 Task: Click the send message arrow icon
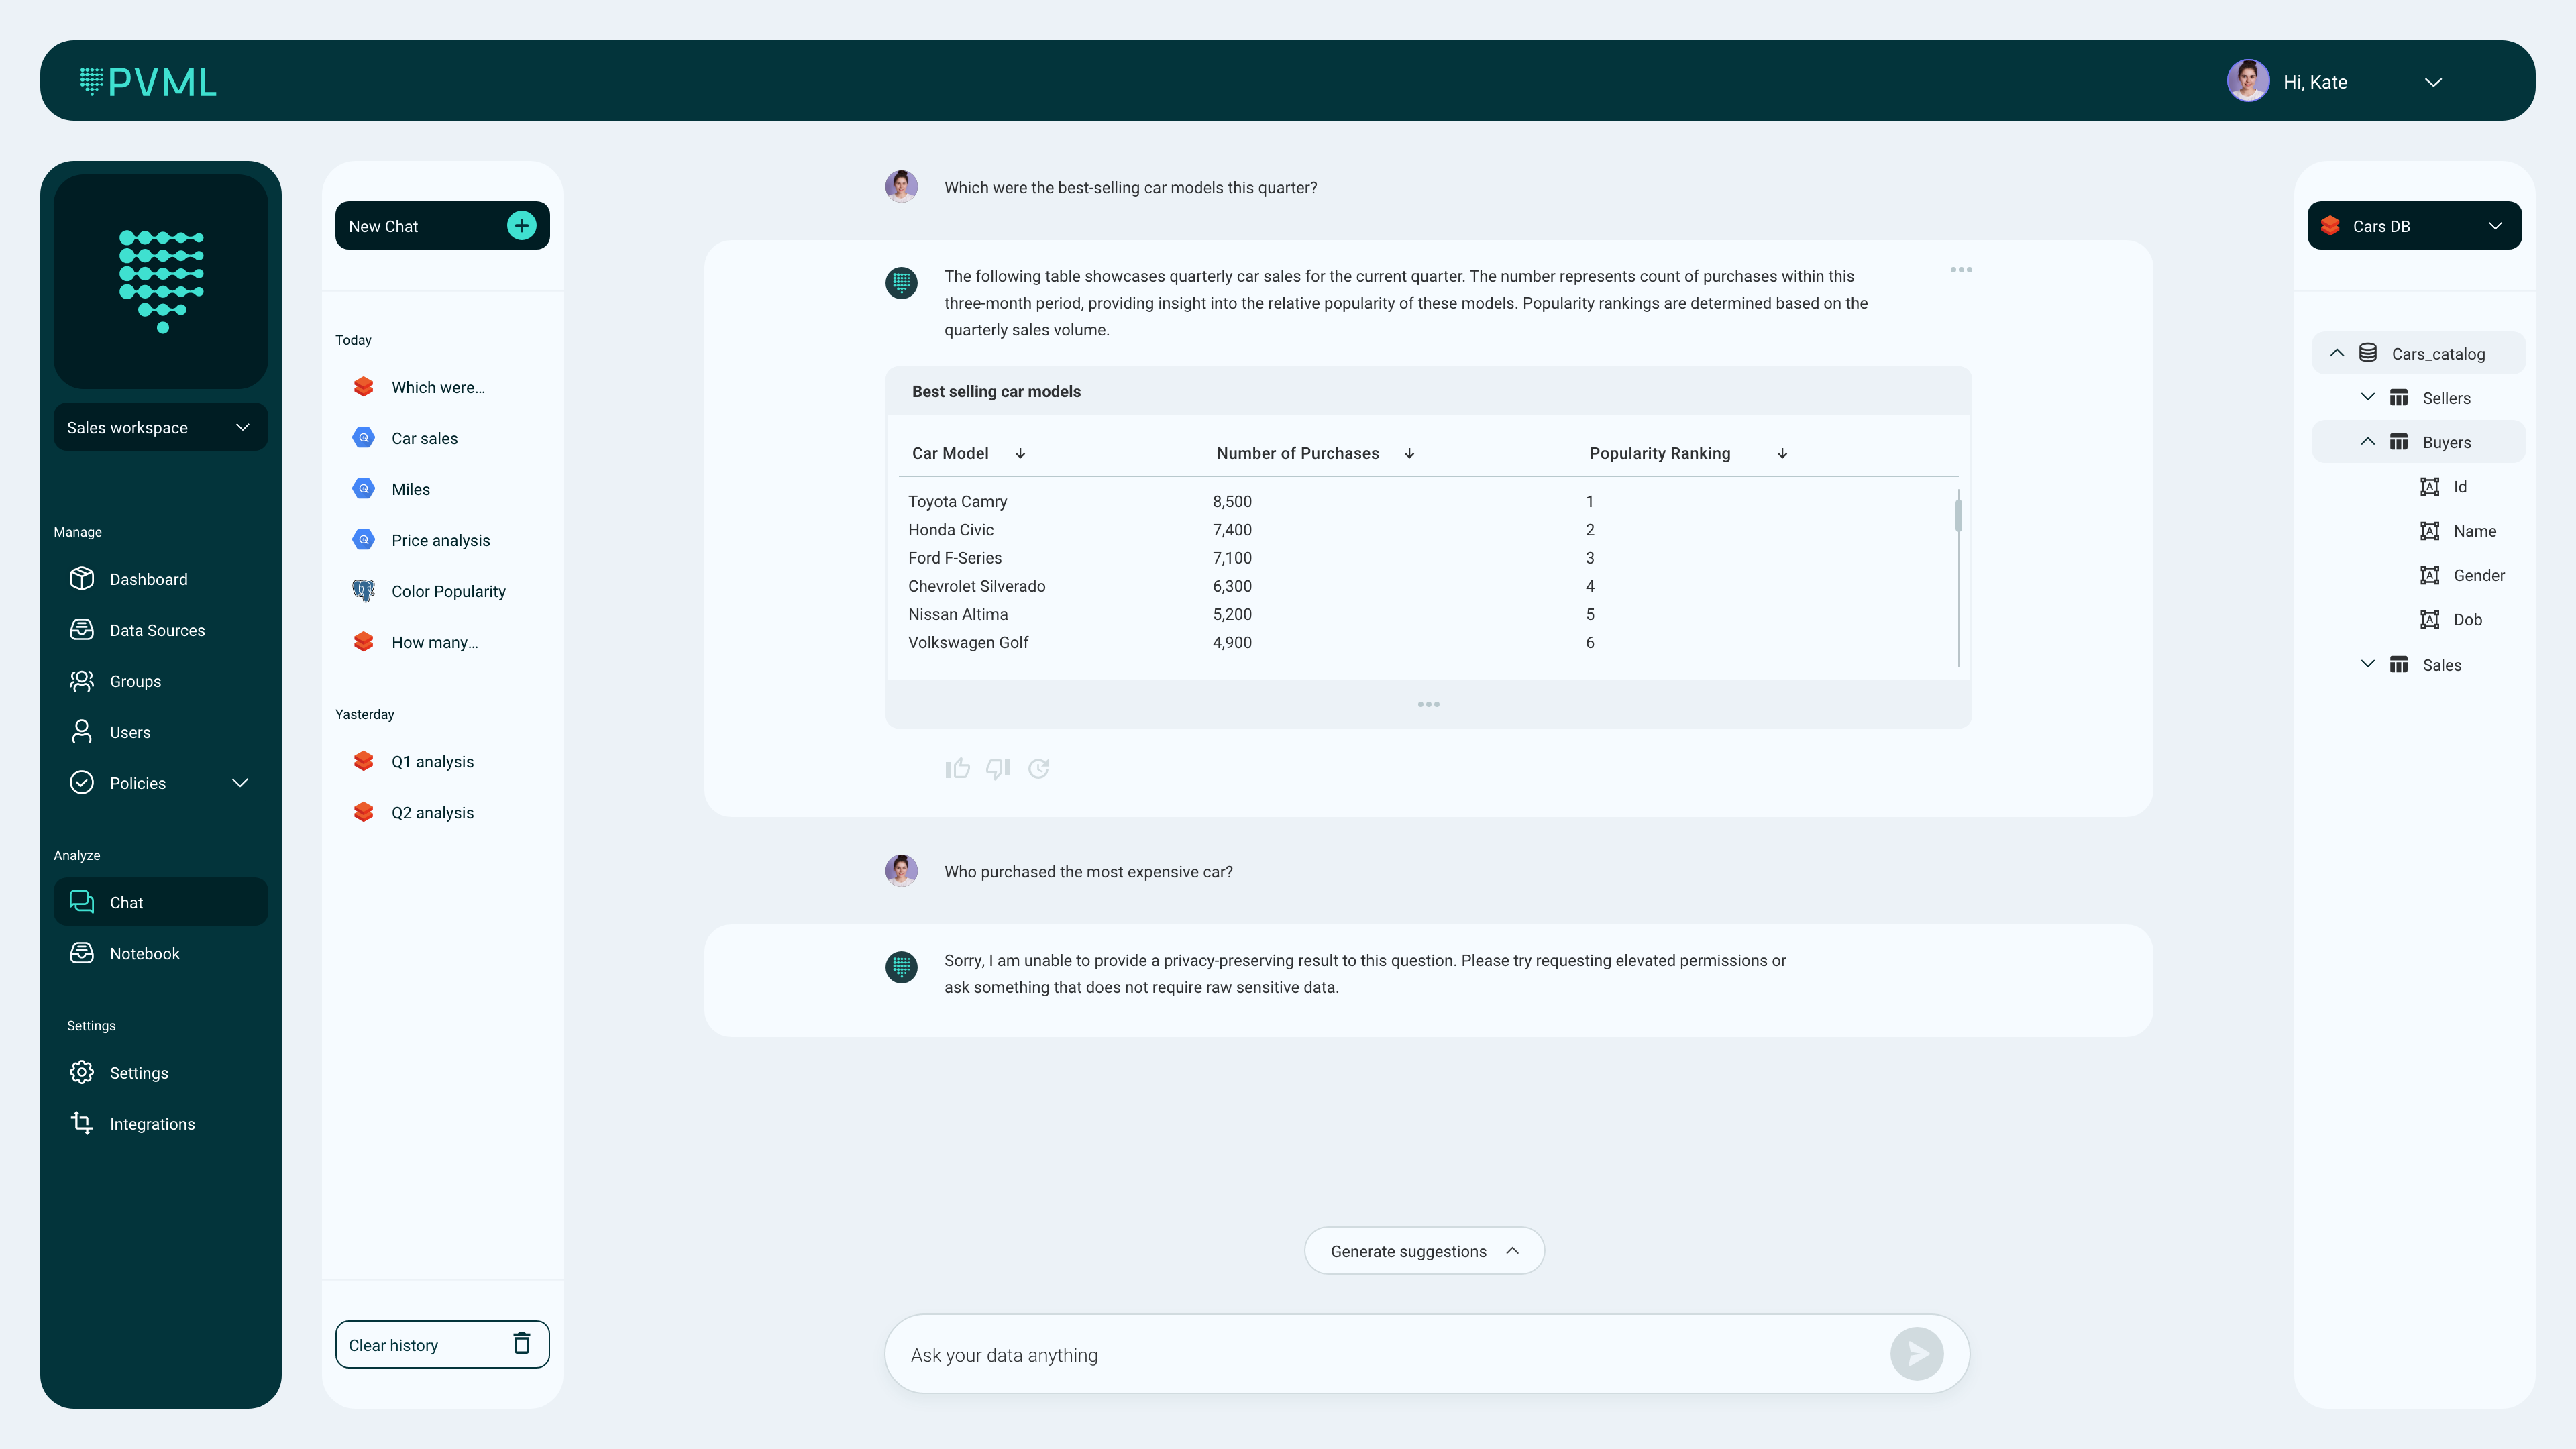click(x=1916, y=1354)
